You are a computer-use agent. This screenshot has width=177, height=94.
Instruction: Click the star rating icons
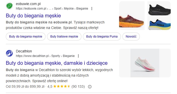coord(62,86)
